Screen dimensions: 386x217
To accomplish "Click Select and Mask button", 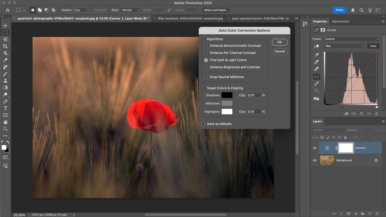I will click(216, 10).
